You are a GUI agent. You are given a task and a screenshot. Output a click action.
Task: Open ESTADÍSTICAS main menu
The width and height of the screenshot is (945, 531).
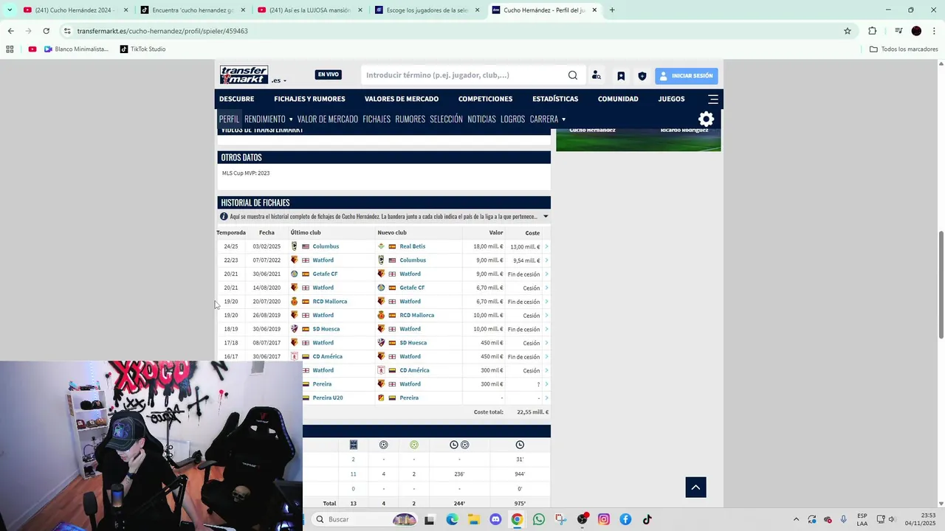(555, 99)
